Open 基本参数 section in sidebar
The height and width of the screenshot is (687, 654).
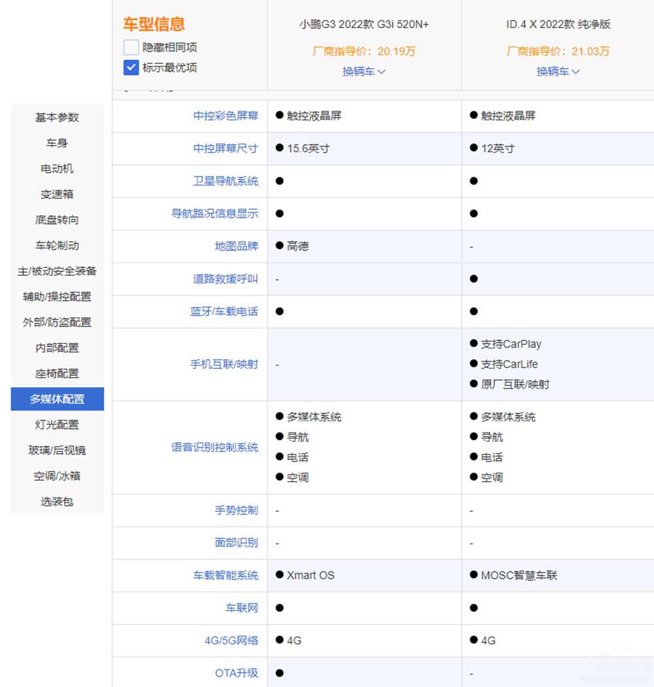[x=57, y=117]
